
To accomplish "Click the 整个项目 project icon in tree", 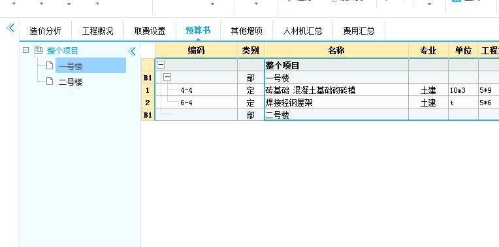I will (x=39, y=50).
